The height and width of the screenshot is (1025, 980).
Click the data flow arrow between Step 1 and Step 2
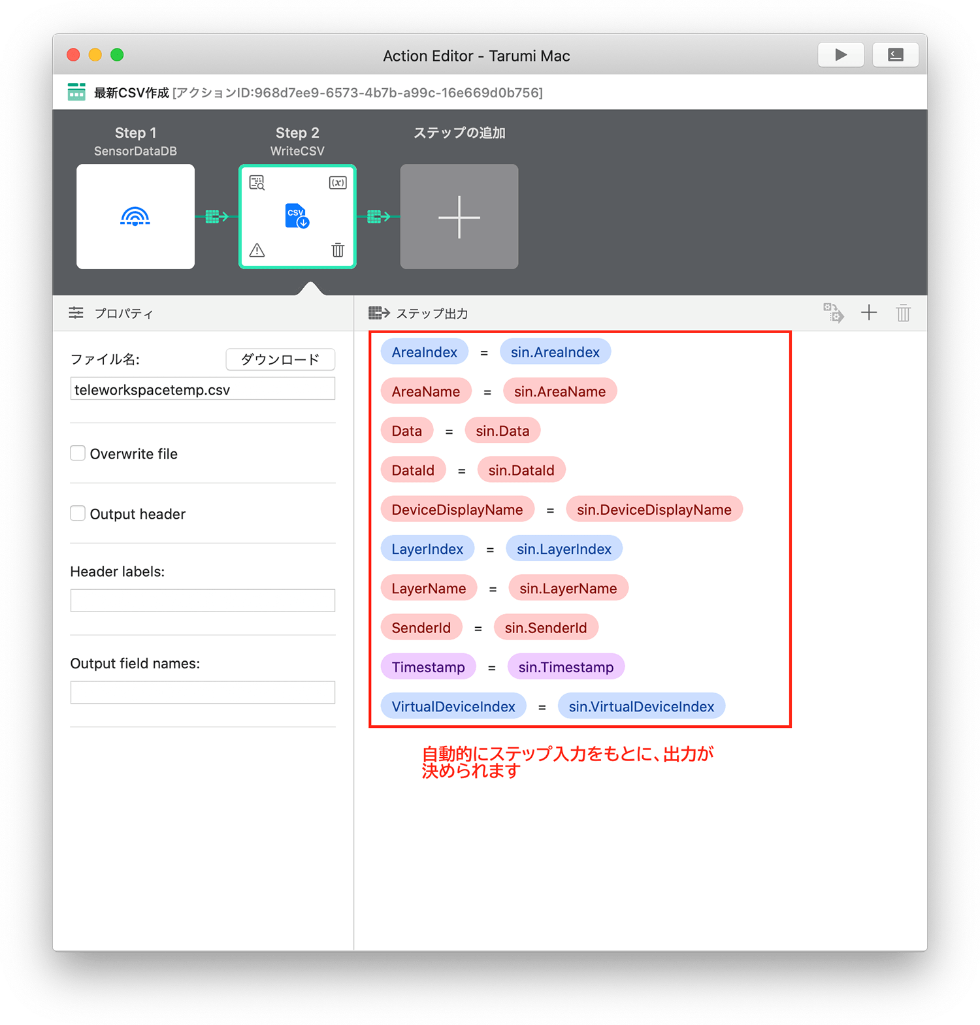(x=216, y=216)
